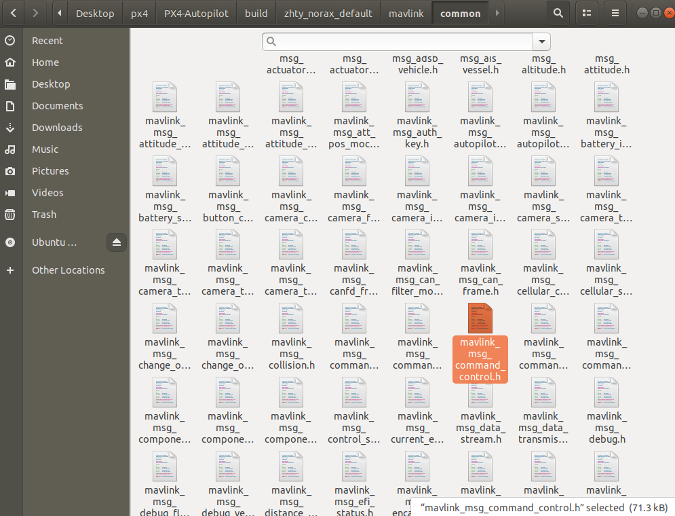675x516 pixels.
Task: Show later path segments with right triangle
Action: click(497, 13)
